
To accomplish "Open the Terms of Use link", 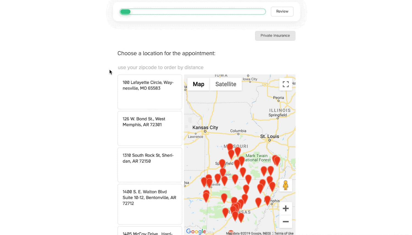I will coord(284,233).
